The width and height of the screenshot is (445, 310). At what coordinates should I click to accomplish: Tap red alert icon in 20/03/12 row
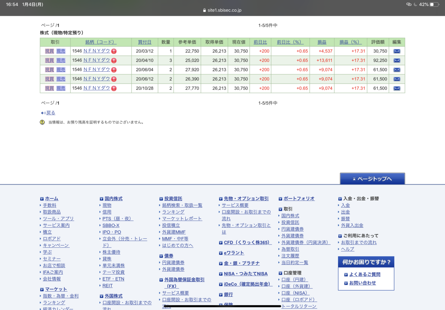pos(114,51)
